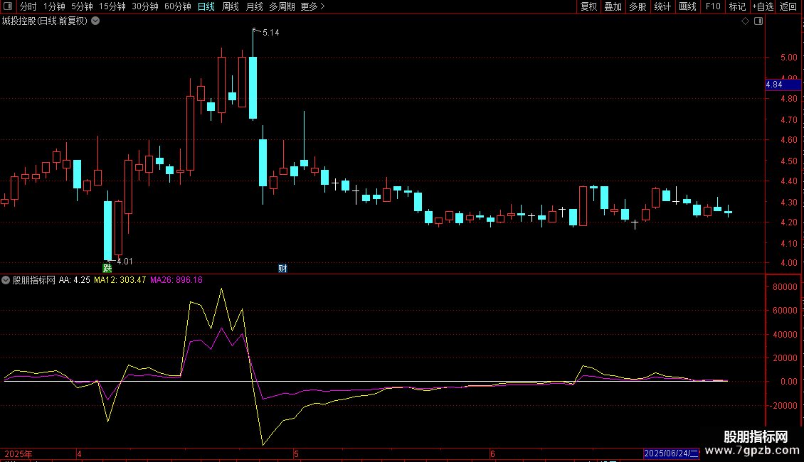Image resolution: width=804 pixels, height=462 pixels.
Task: Click the yellow MA12: 303.47 label
Action: (x=120, y=280)
